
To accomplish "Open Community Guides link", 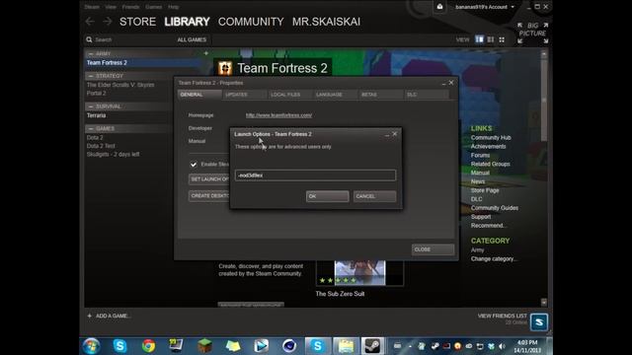I will pyautogui.click(x=495, y=208).
